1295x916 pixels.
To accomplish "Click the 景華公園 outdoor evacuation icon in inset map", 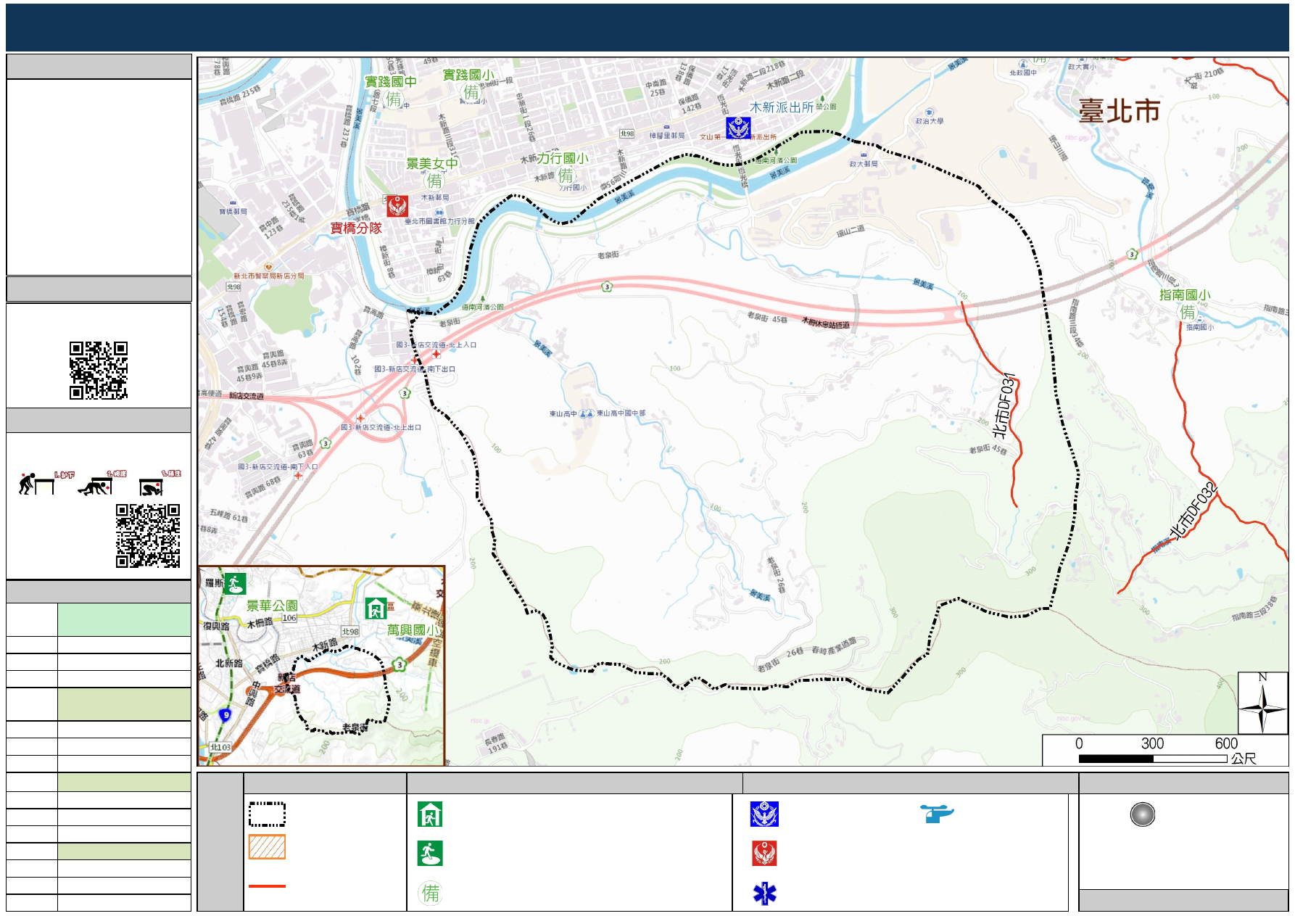I will click(x=234, y=584).
